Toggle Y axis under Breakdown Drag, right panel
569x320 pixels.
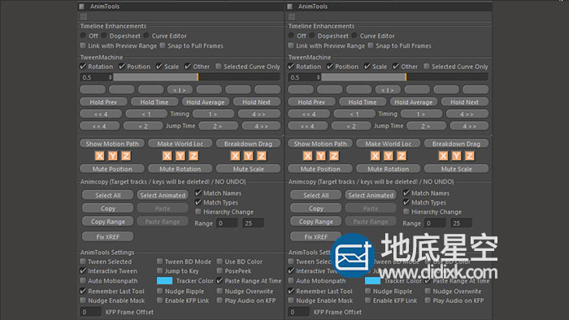point(457,156)
